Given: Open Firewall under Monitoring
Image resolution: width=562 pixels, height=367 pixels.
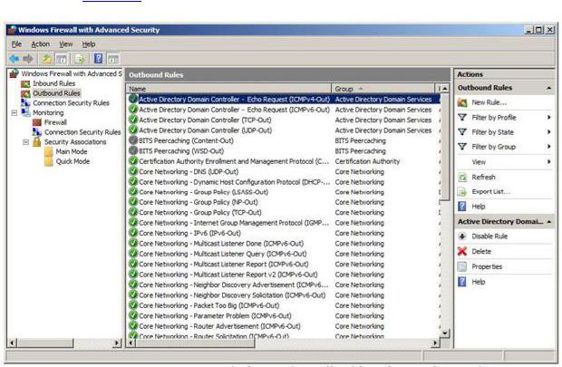Looking at the screenshot, I should tap(55, 122).
